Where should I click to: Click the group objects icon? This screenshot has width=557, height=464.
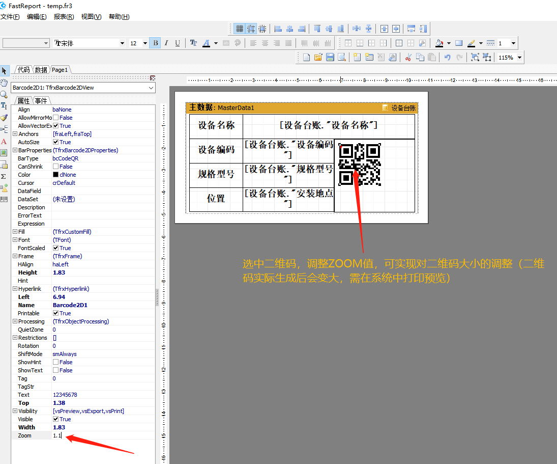click(475, 57)
